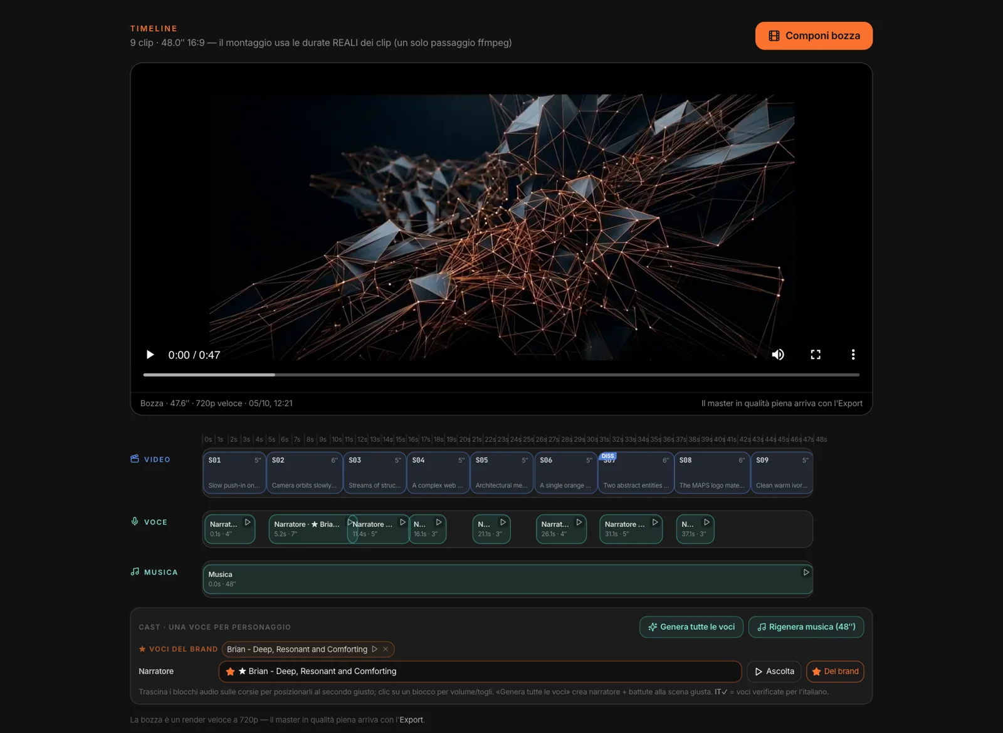Select video clip S04
Viewport: 1003px width, 733px height.
coord(438,472)
